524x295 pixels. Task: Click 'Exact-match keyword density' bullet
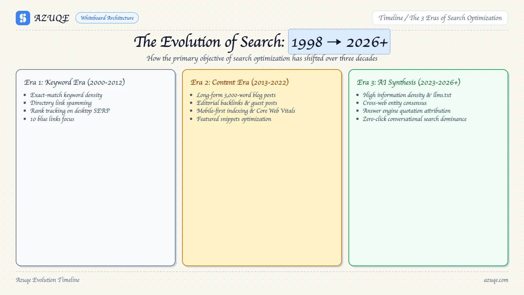point(66,95)
